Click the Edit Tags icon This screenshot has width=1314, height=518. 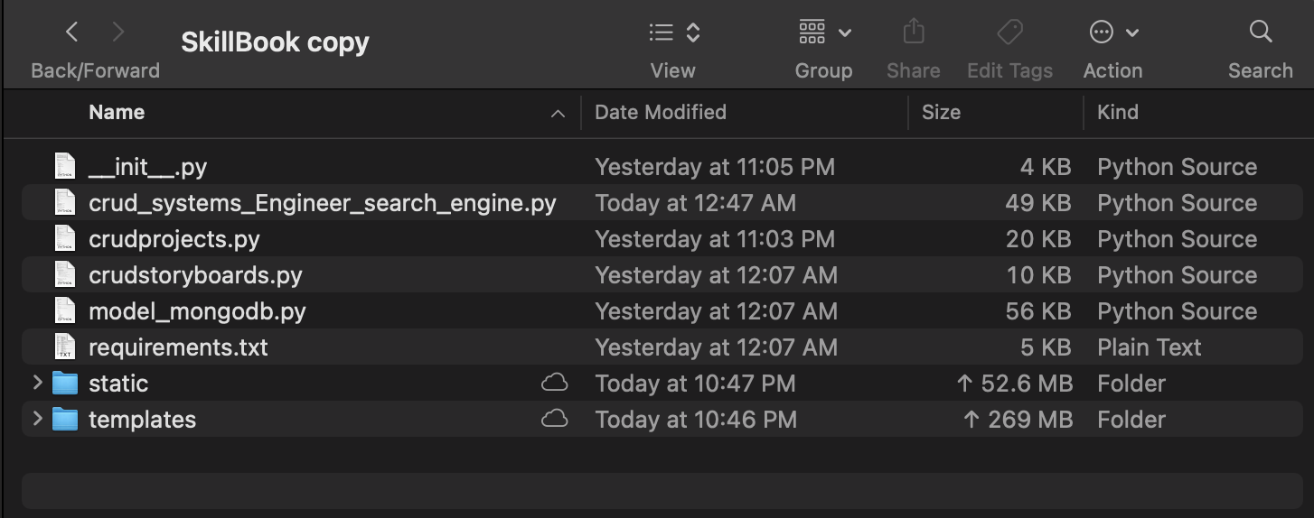(1009, 32)
